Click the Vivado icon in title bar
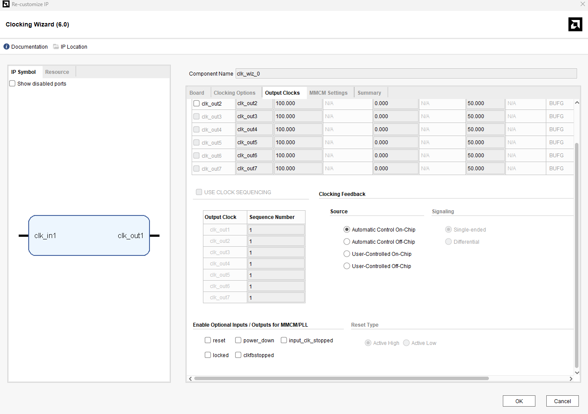588x414 pixels. point(6,4)
